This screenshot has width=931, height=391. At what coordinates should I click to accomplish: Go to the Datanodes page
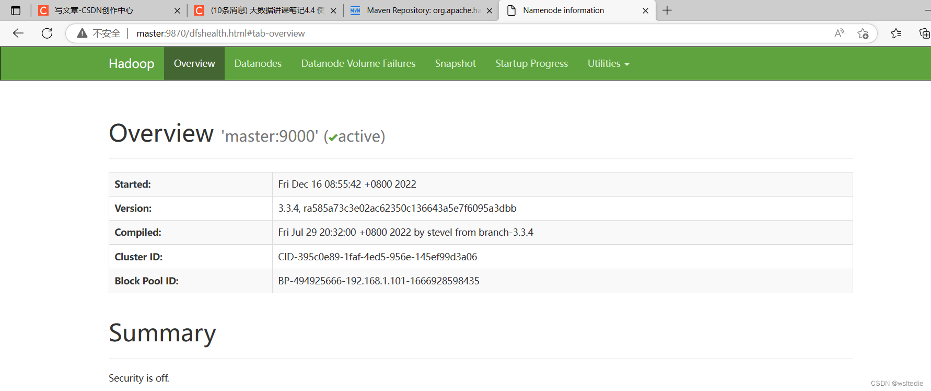[258, 63]
